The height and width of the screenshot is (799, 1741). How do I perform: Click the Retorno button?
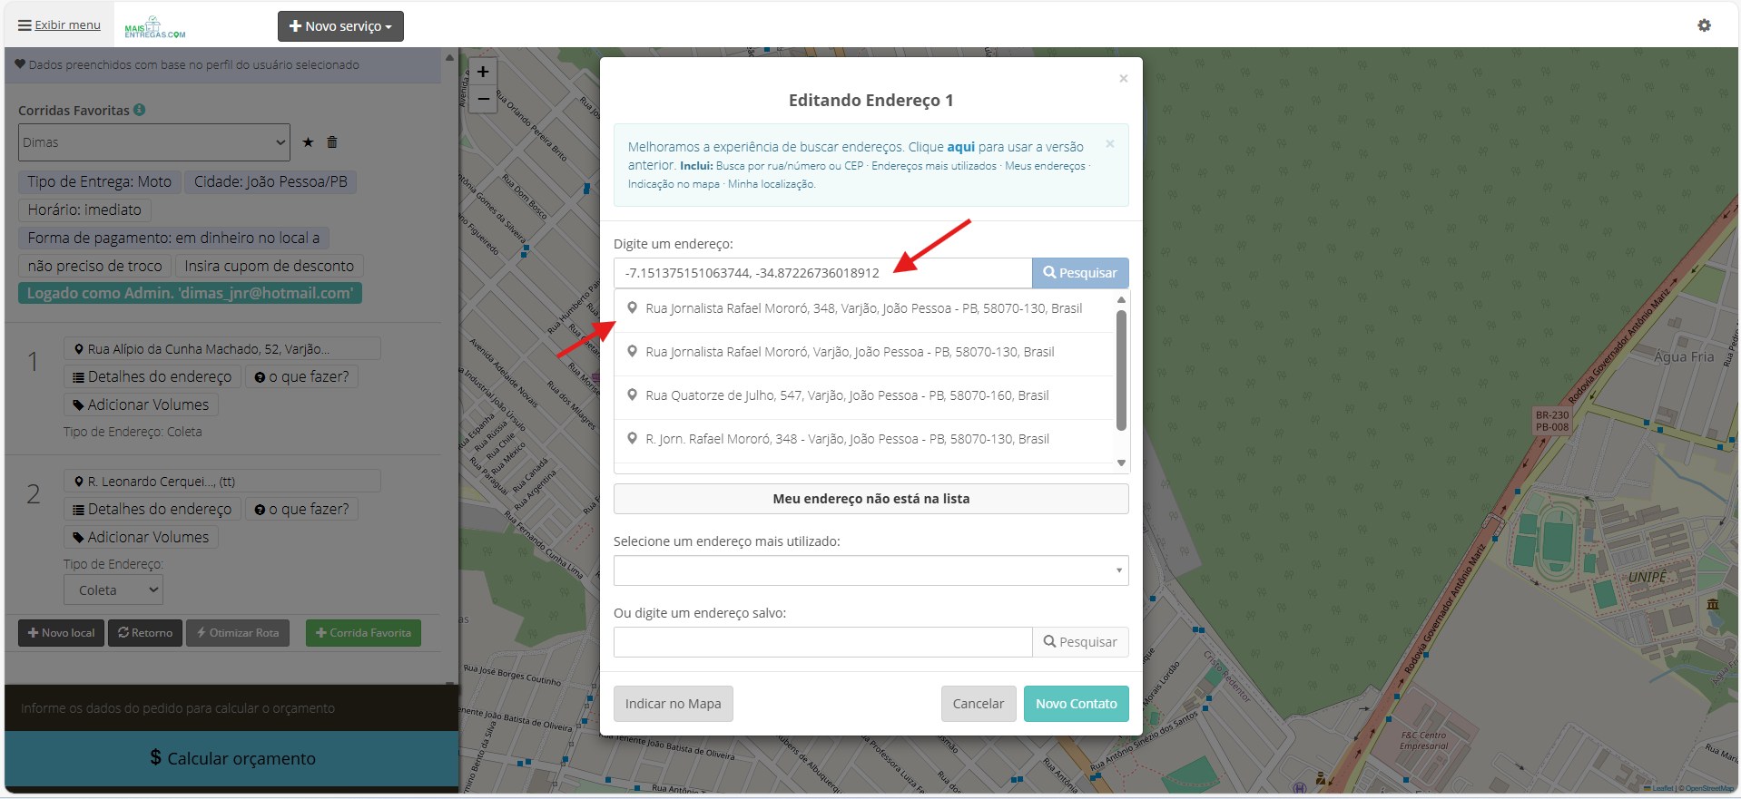click(145, 633)
